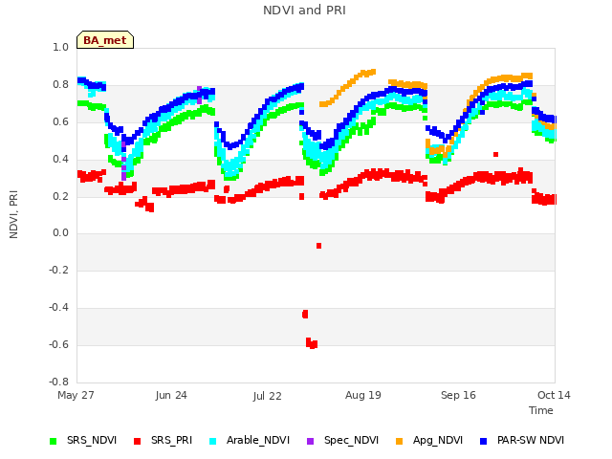Select the Arable_NDVI legend label

click(258, 440)
